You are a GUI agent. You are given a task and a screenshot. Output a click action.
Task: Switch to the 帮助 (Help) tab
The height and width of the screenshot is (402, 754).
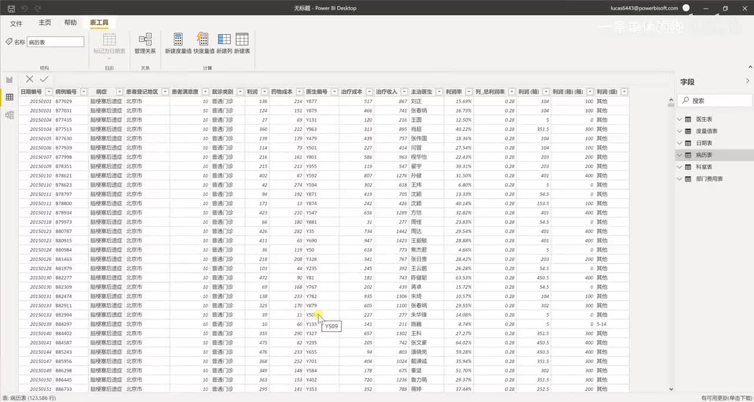coord(70,22)
